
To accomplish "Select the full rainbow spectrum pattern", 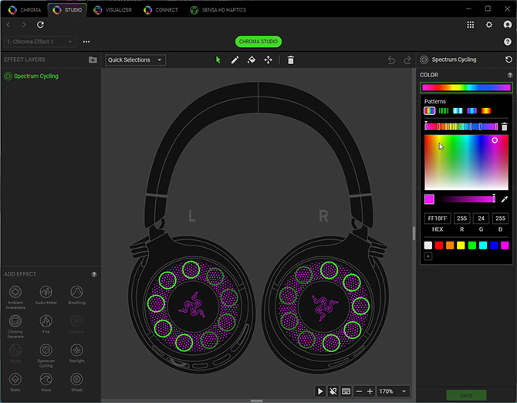I will tap(429, 111).
